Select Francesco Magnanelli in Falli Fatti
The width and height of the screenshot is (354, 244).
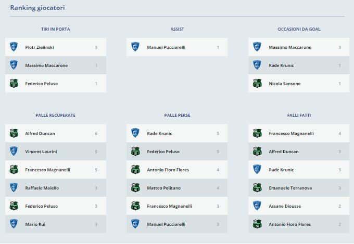pyautogui.click(x=291, y=133)
